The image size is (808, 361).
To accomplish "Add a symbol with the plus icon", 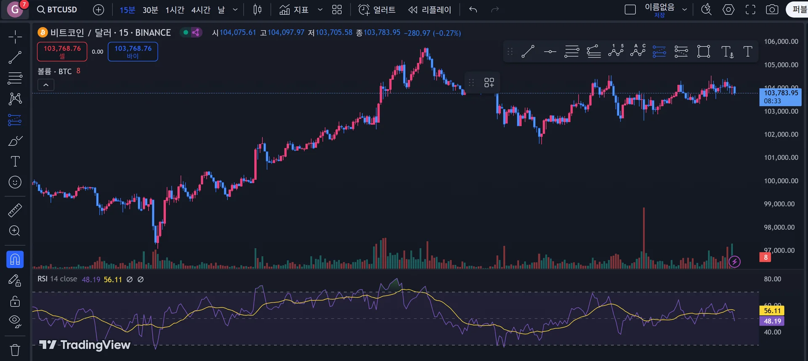I will coord(98,10).
